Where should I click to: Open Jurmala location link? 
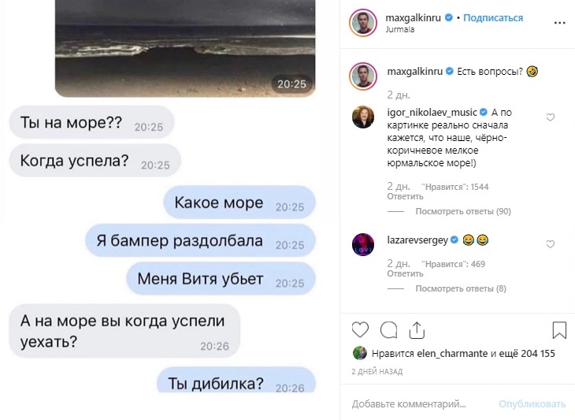[x=400, y=29]
